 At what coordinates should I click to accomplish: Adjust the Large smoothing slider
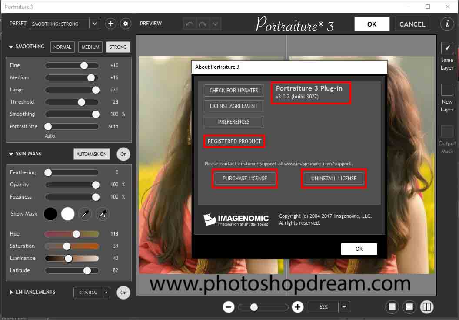72,90
